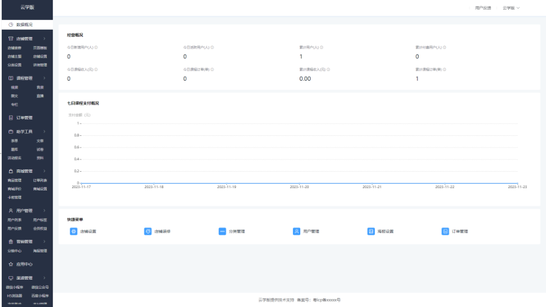Screen dimensions: 546x307
Task: Click info icon next to 累计用户(人)
Action: (322, 47)
